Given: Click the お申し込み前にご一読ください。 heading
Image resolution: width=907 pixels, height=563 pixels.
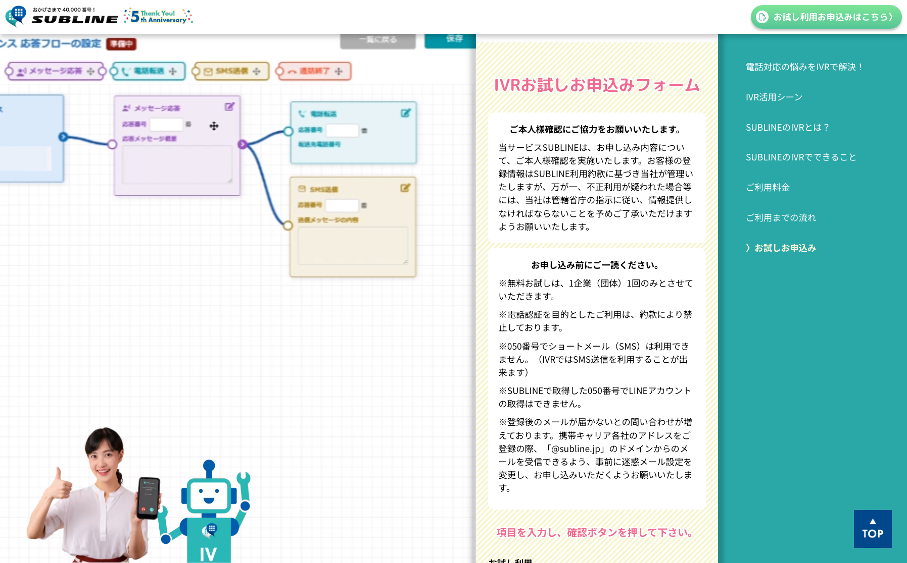Looking at the screenshot, I should [x=597, y=265].
